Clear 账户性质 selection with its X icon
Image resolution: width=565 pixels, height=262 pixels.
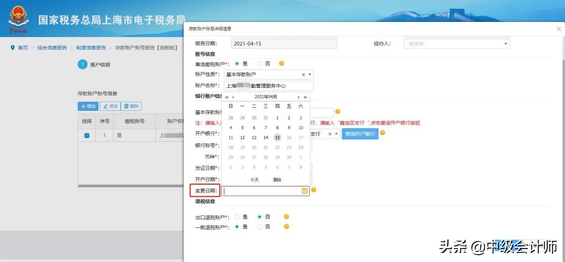point(303,75)
